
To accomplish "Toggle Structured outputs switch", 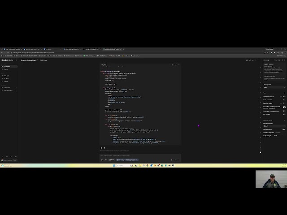I will (284, 97).
